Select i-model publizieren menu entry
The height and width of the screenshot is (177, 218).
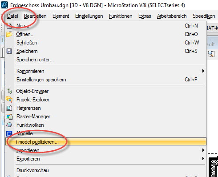click(106, 142)
